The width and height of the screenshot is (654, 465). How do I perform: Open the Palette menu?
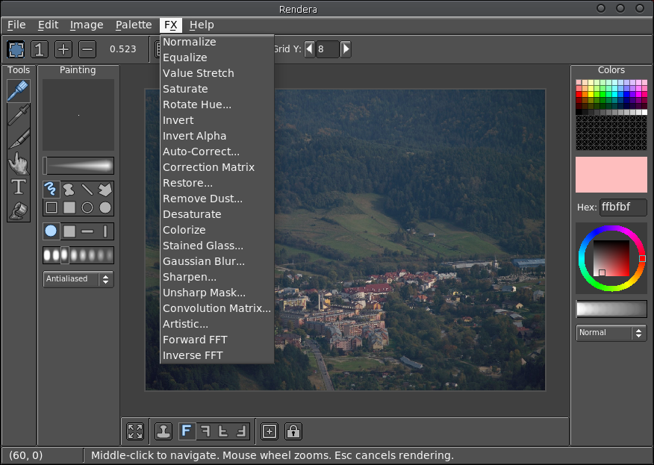coord(134,25)
